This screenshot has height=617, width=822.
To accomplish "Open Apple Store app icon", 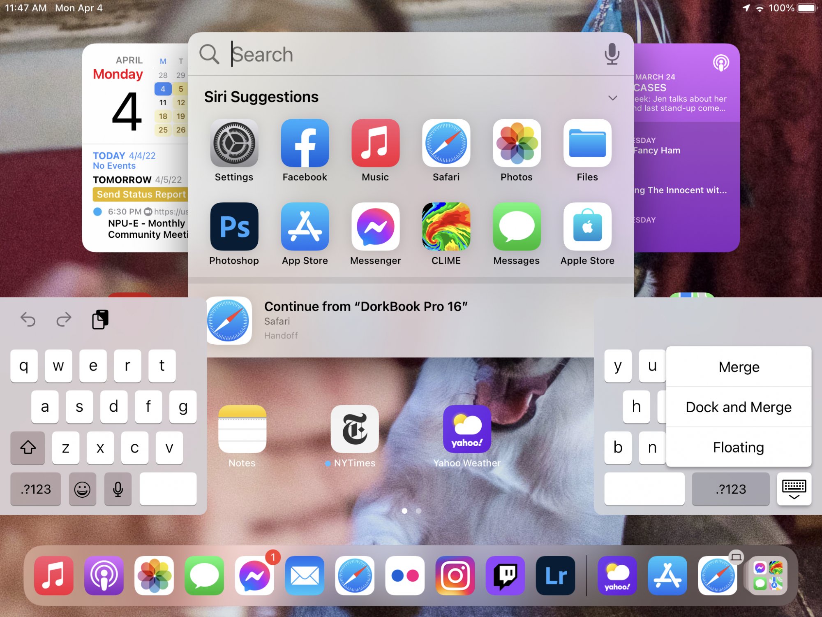I will click(x=587, y=227).
